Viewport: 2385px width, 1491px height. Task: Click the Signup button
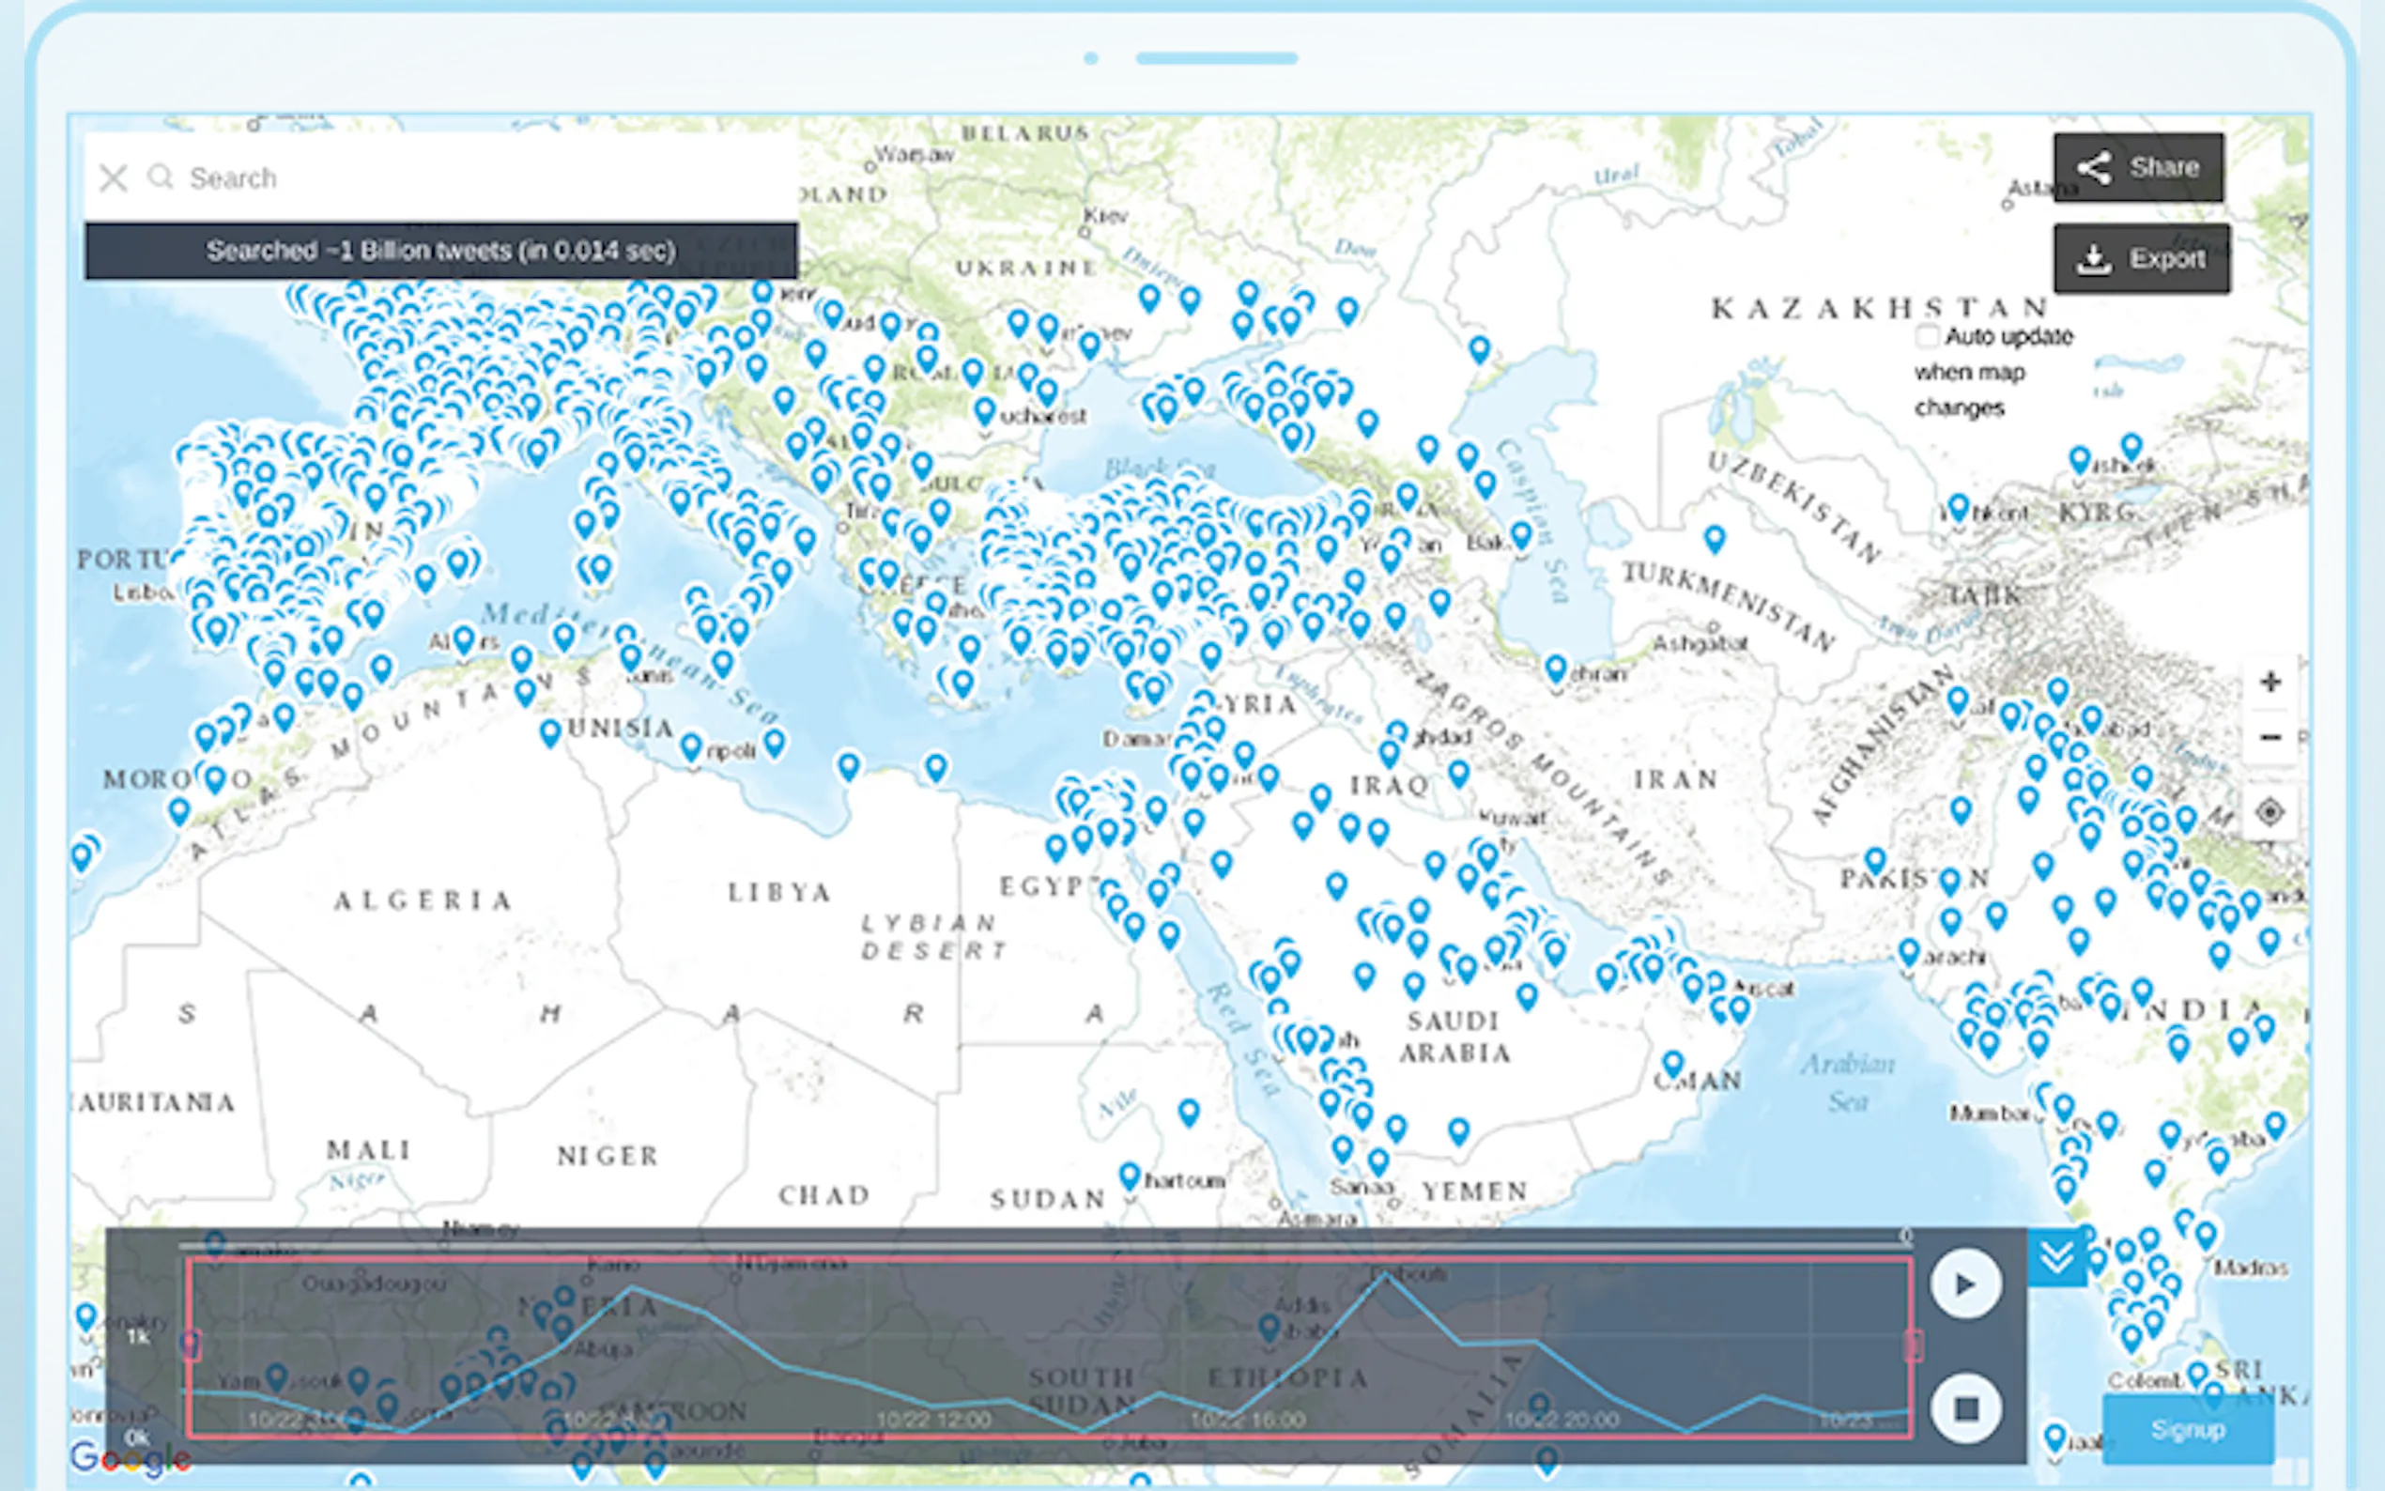point(2187,1430)
